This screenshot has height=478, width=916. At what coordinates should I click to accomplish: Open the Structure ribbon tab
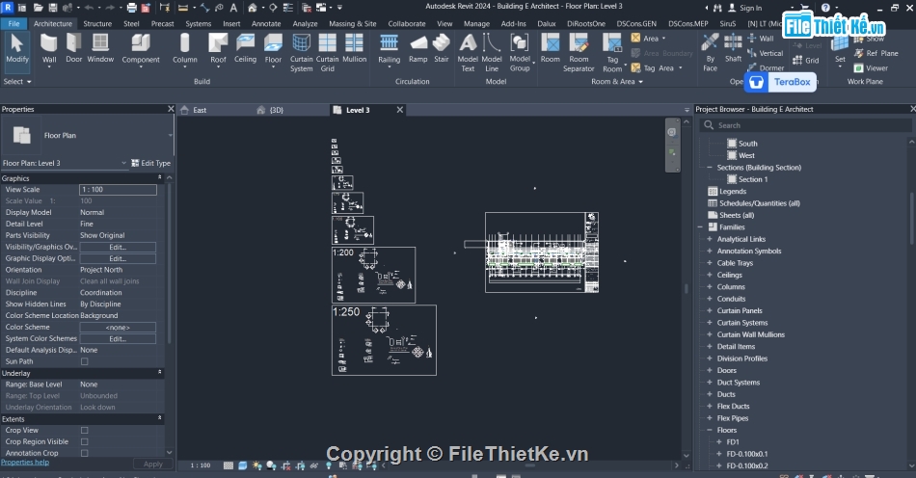pyautogui.click(x=97, y=24)
